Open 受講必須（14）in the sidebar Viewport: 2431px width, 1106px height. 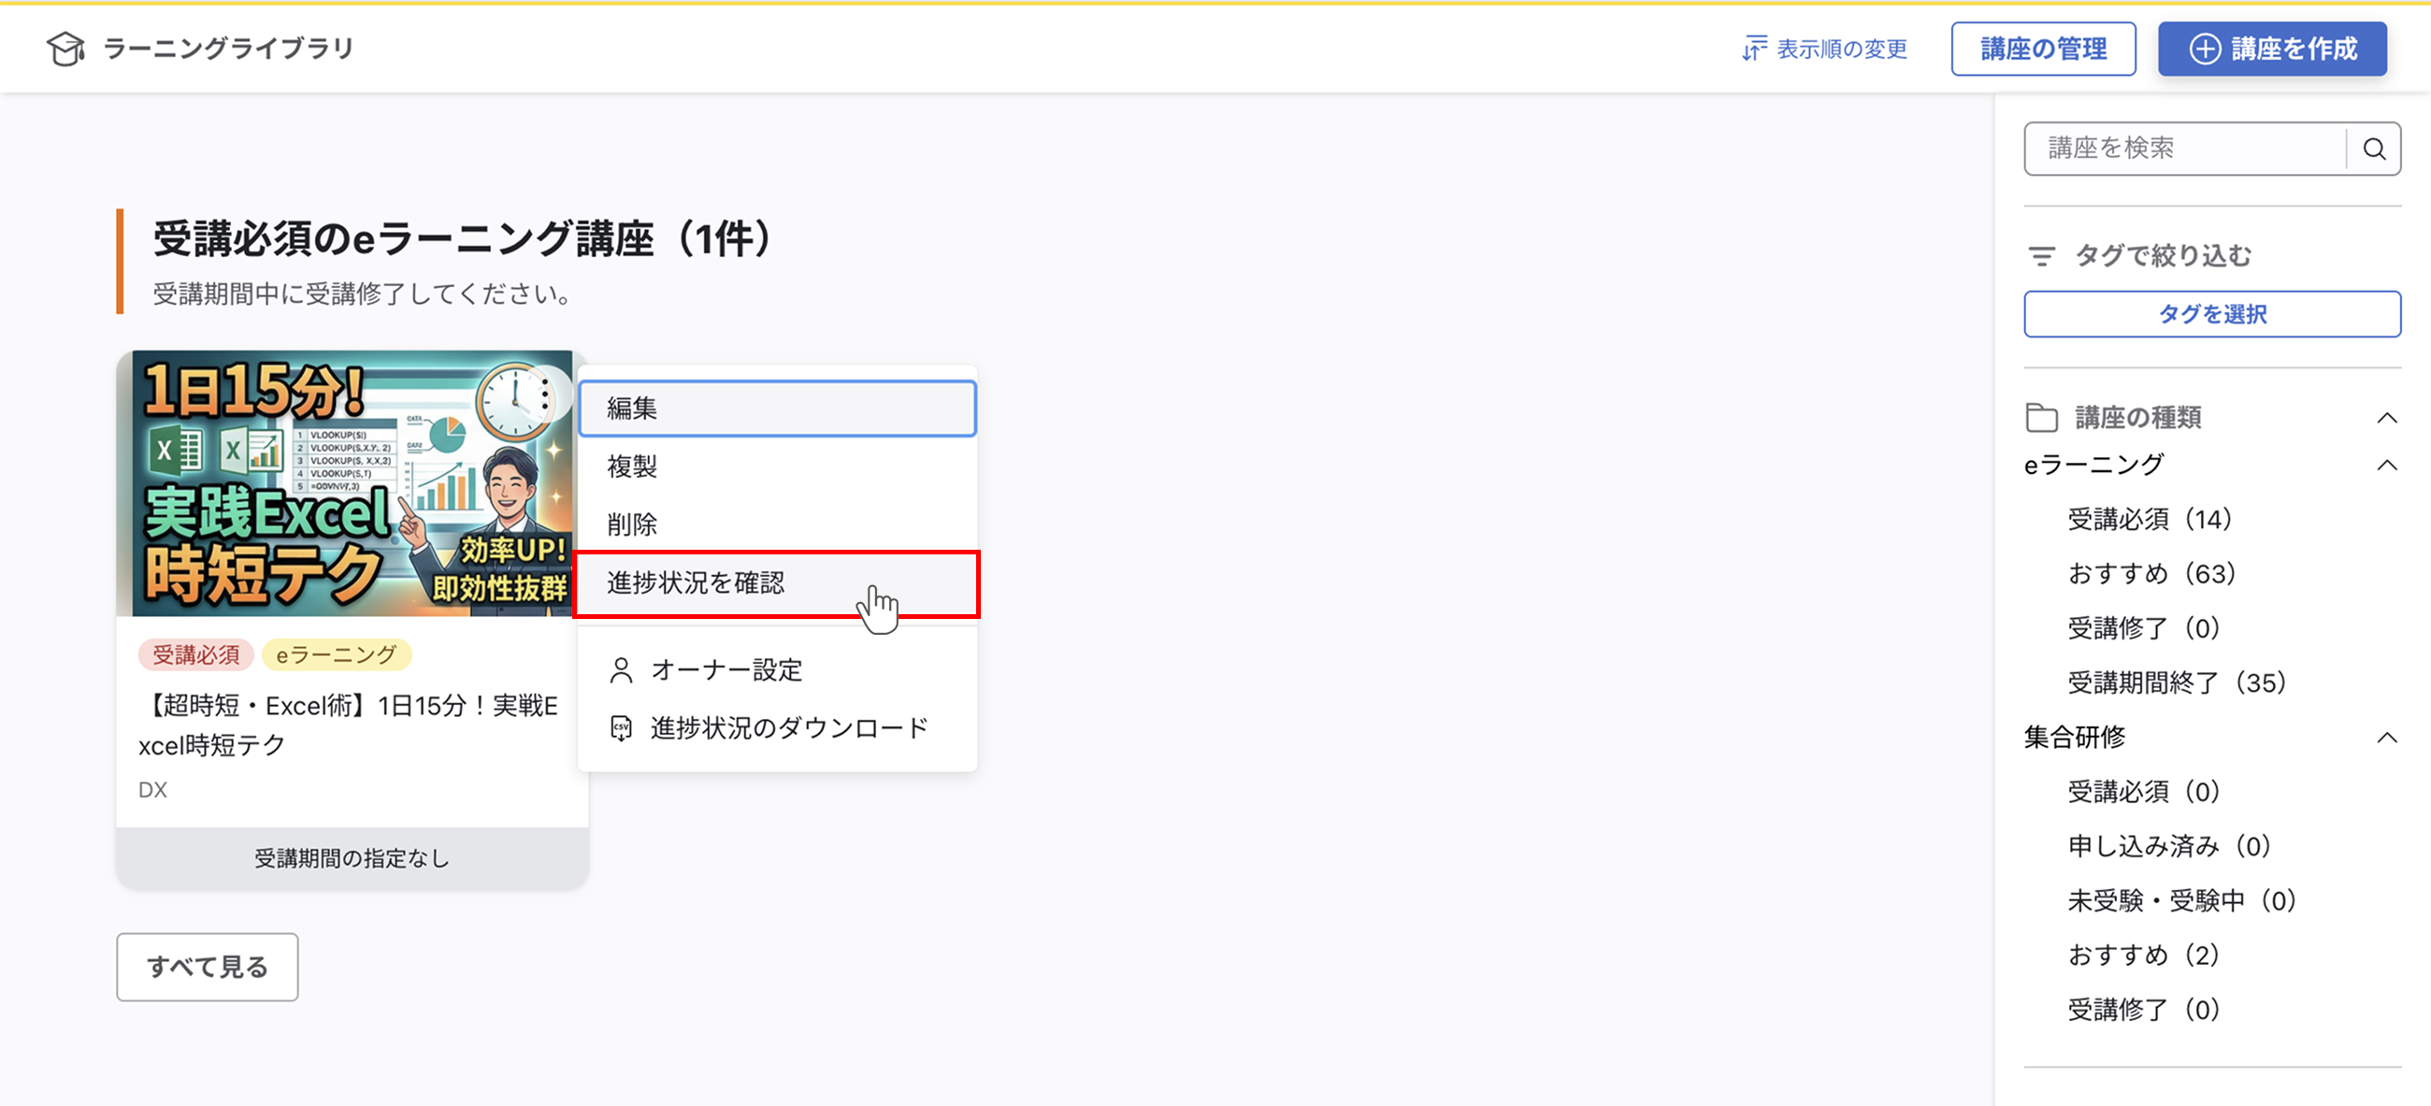click(2150, 517)
